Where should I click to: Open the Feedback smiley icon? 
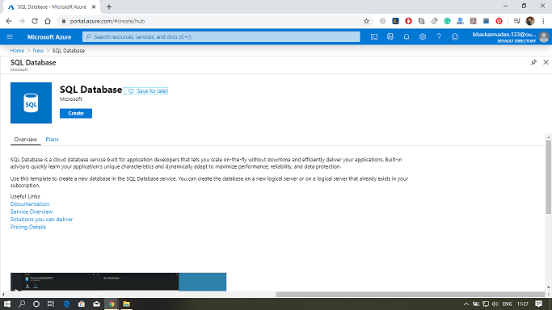tap(455, 37)
